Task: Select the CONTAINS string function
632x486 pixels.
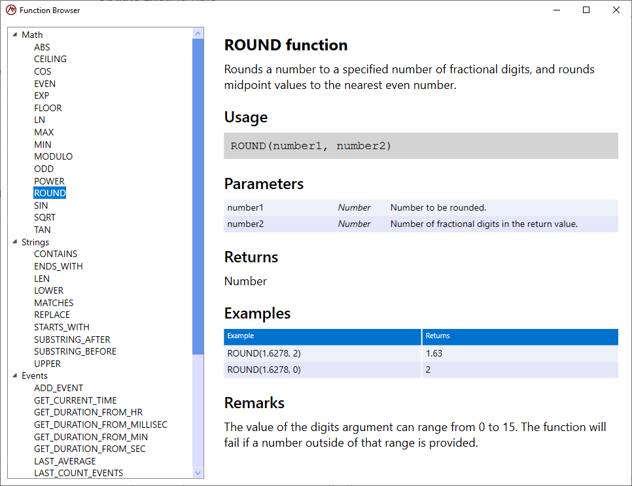Action: 56,254
